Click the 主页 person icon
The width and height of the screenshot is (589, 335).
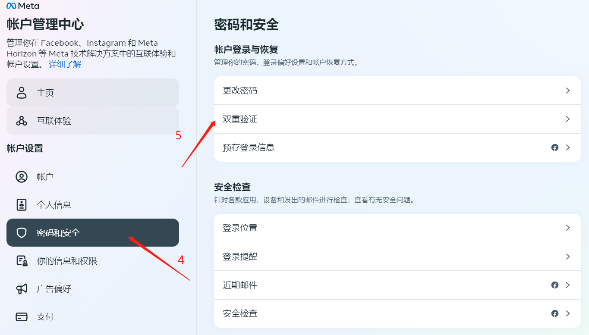tap(22, 93)
